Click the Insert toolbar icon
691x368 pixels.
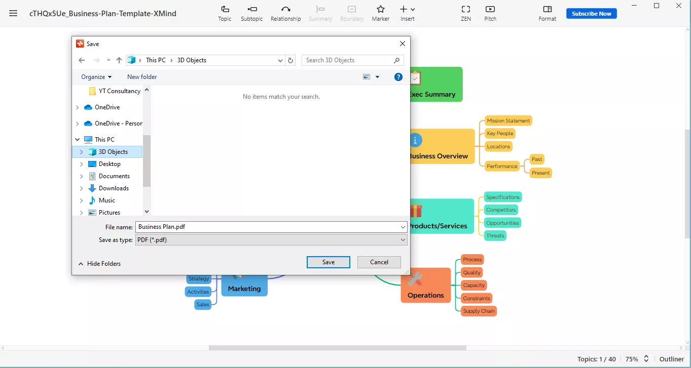click(406, 13)
